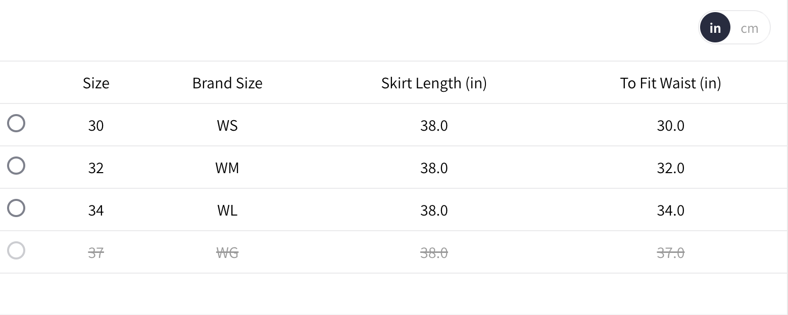The height and width of the screenshot is (315, 788).
Task: Choose the size 34 radio button
Action: pos(16,208)
